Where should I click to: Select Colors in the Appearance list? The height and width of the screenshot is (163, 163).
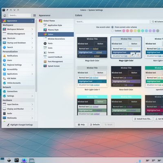point(56,34)
